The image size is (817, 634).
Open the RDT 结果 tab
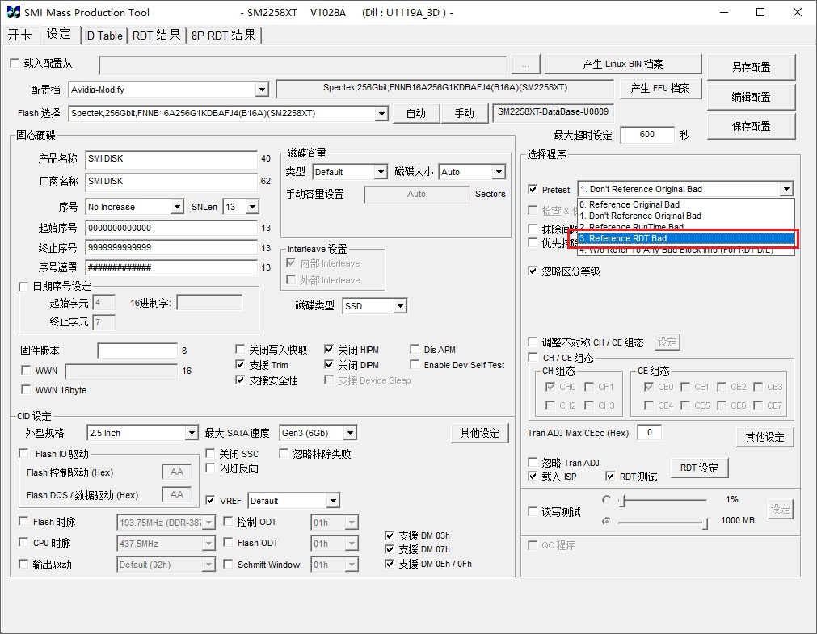(x=156, y=36)
